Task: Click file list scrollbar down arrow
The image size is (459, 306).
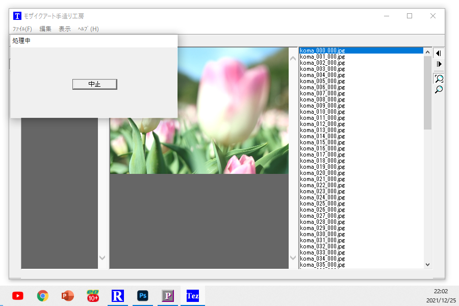Action: (x=427, y=264)
